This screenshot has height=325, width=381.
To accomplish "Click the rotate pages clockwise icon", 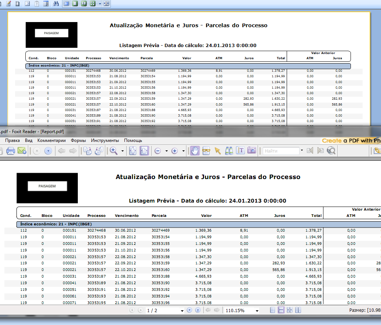I will [87, 151].
